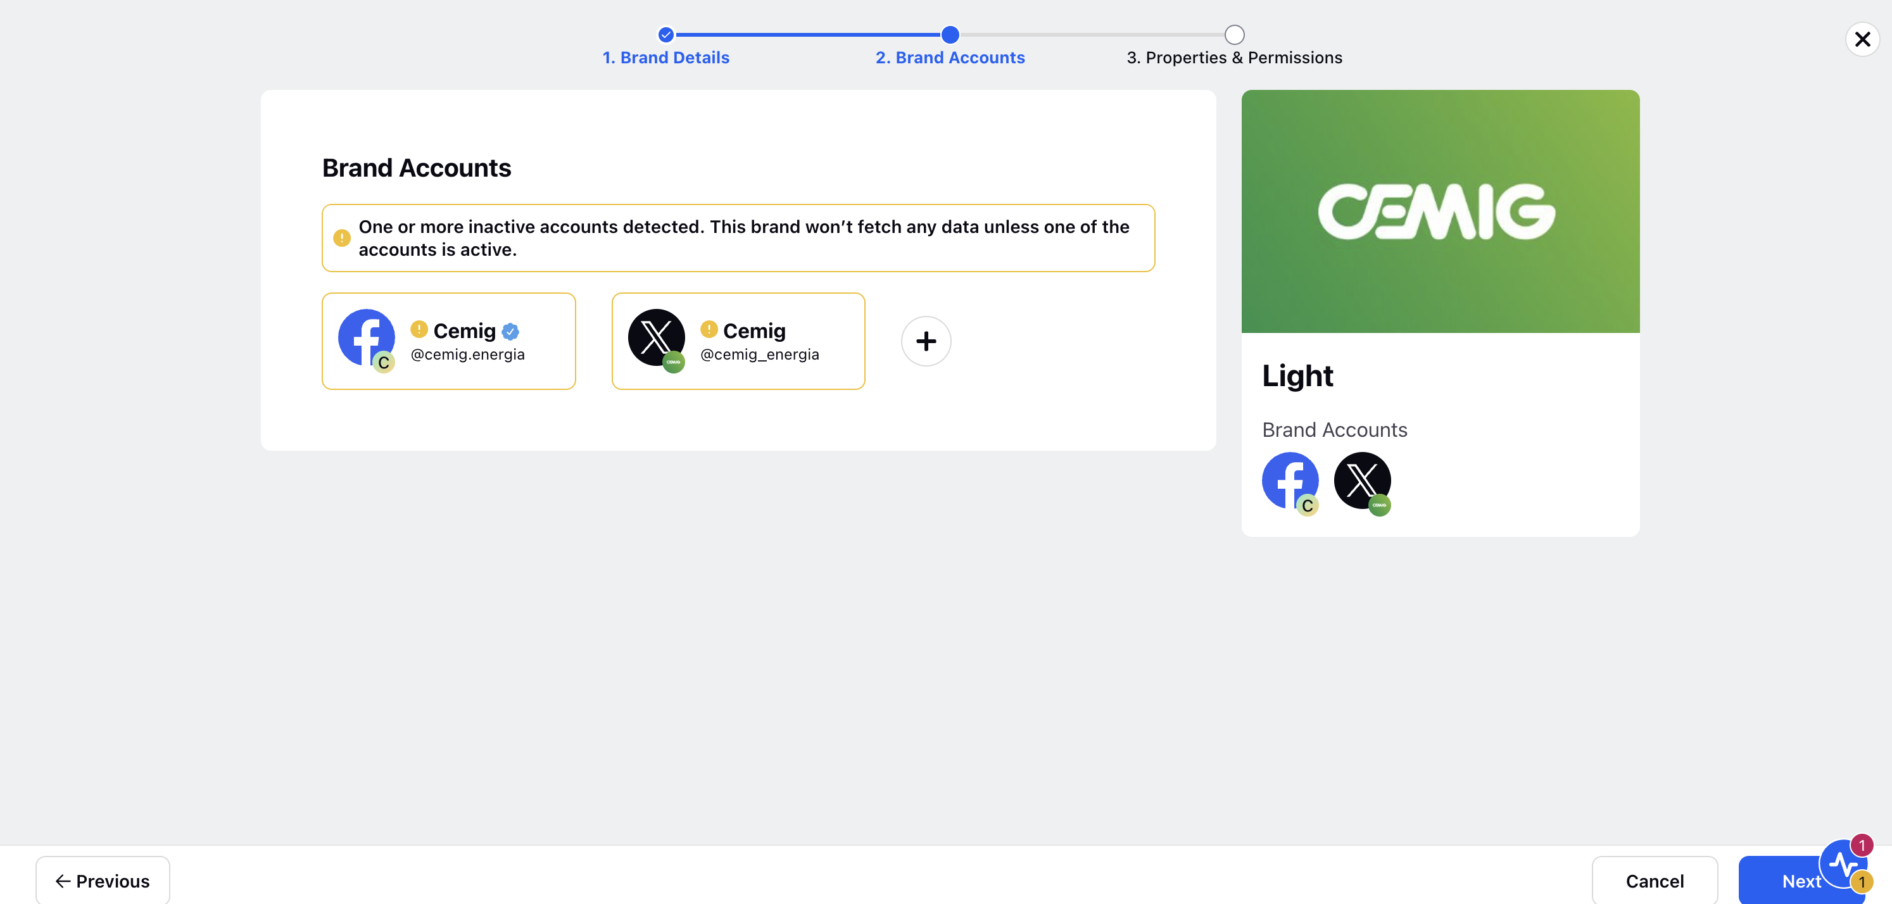1892x904 pixels.
Task: Click the Cancel button
Action: [x=1654, y=881]
